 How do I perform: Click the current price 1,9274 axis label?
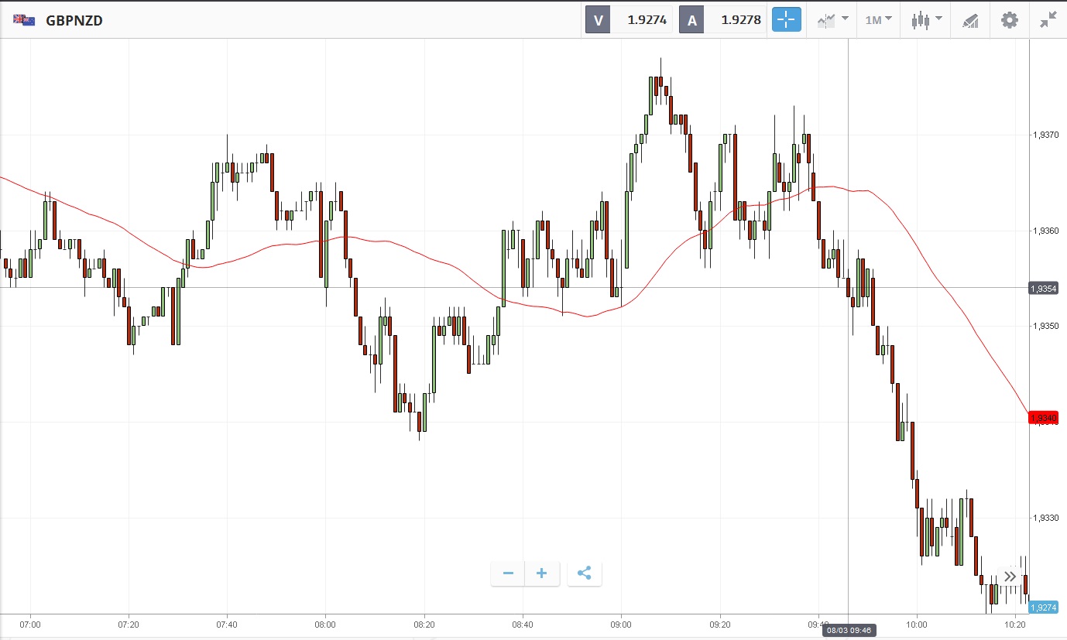point(1043,607)
